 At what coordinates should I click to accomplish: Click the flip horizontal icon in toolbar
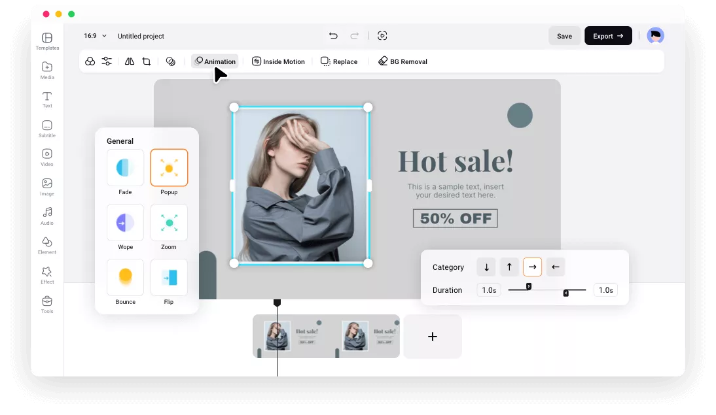(130, 61)
